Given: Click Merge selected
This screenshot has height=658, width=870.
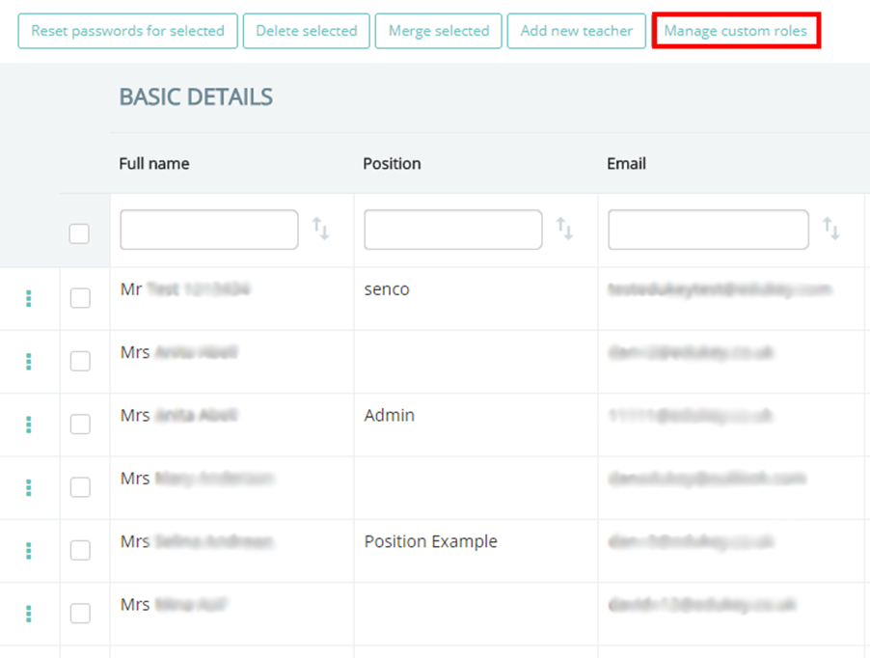Looking at the screenshot, I should (x=438, y=30).
